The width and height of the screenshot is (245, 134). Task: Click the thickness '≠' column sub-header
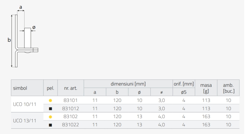tap(162, 92)
